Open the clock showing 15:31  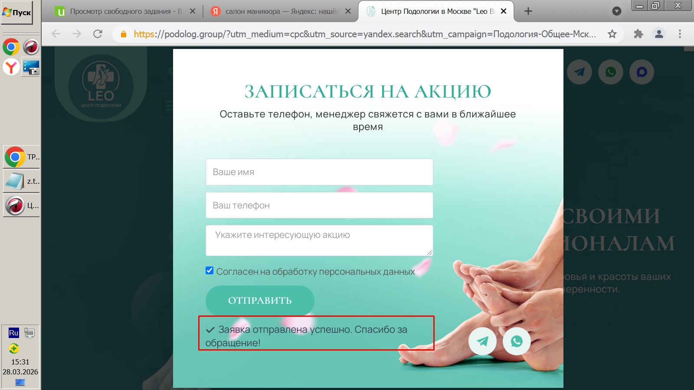pos(20,362)
